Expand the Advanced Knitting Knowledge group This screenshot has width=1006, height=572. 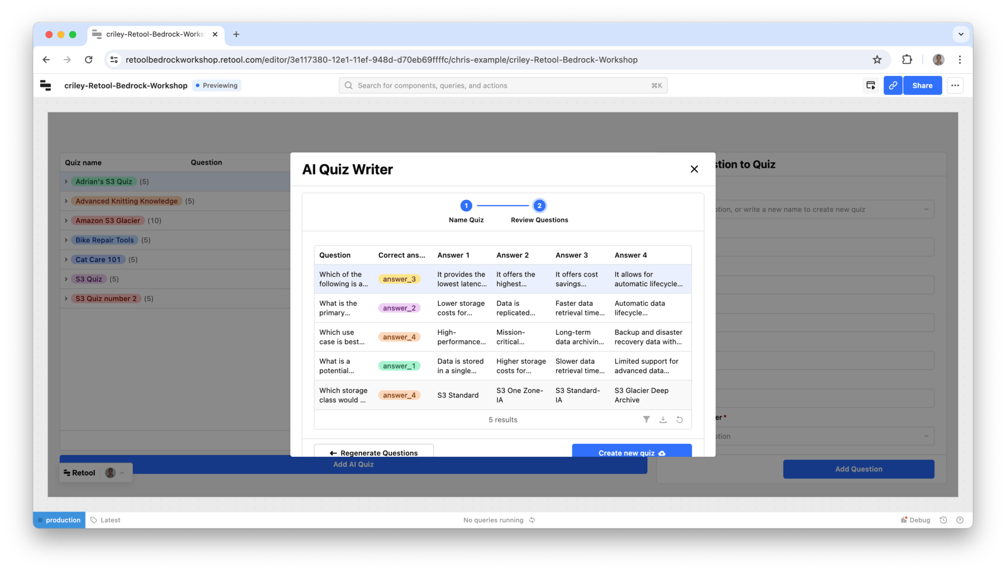[x=66, y=201]
